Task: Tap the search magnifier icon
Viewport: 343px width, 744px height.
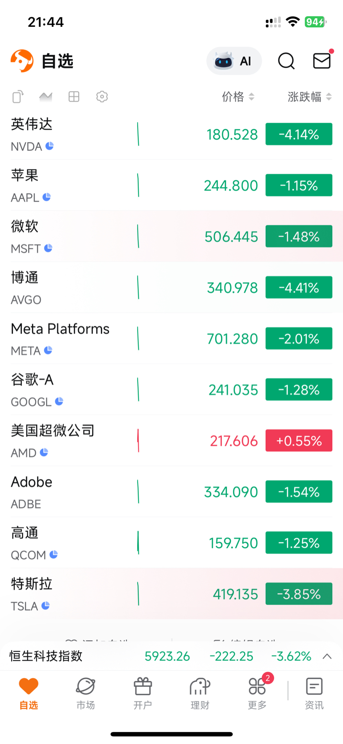Action: click(x=286, y=61)
